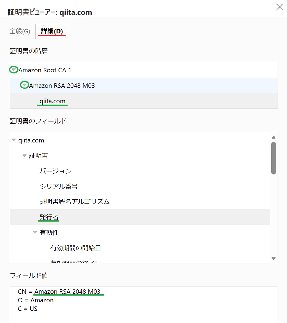Collapse the 有効性 tree node
The width and height of the screenshot is (287, 323).
[35, 232]
